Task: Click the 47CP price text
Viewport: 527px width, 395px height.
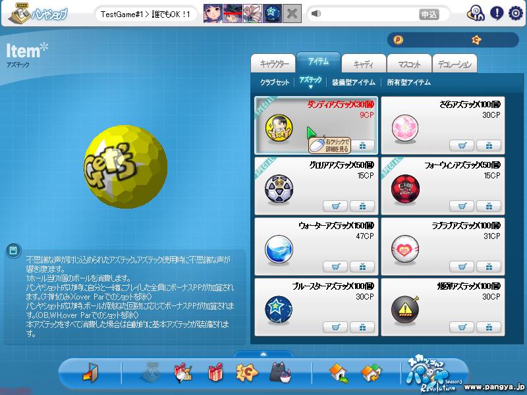Action: (365, 236)
